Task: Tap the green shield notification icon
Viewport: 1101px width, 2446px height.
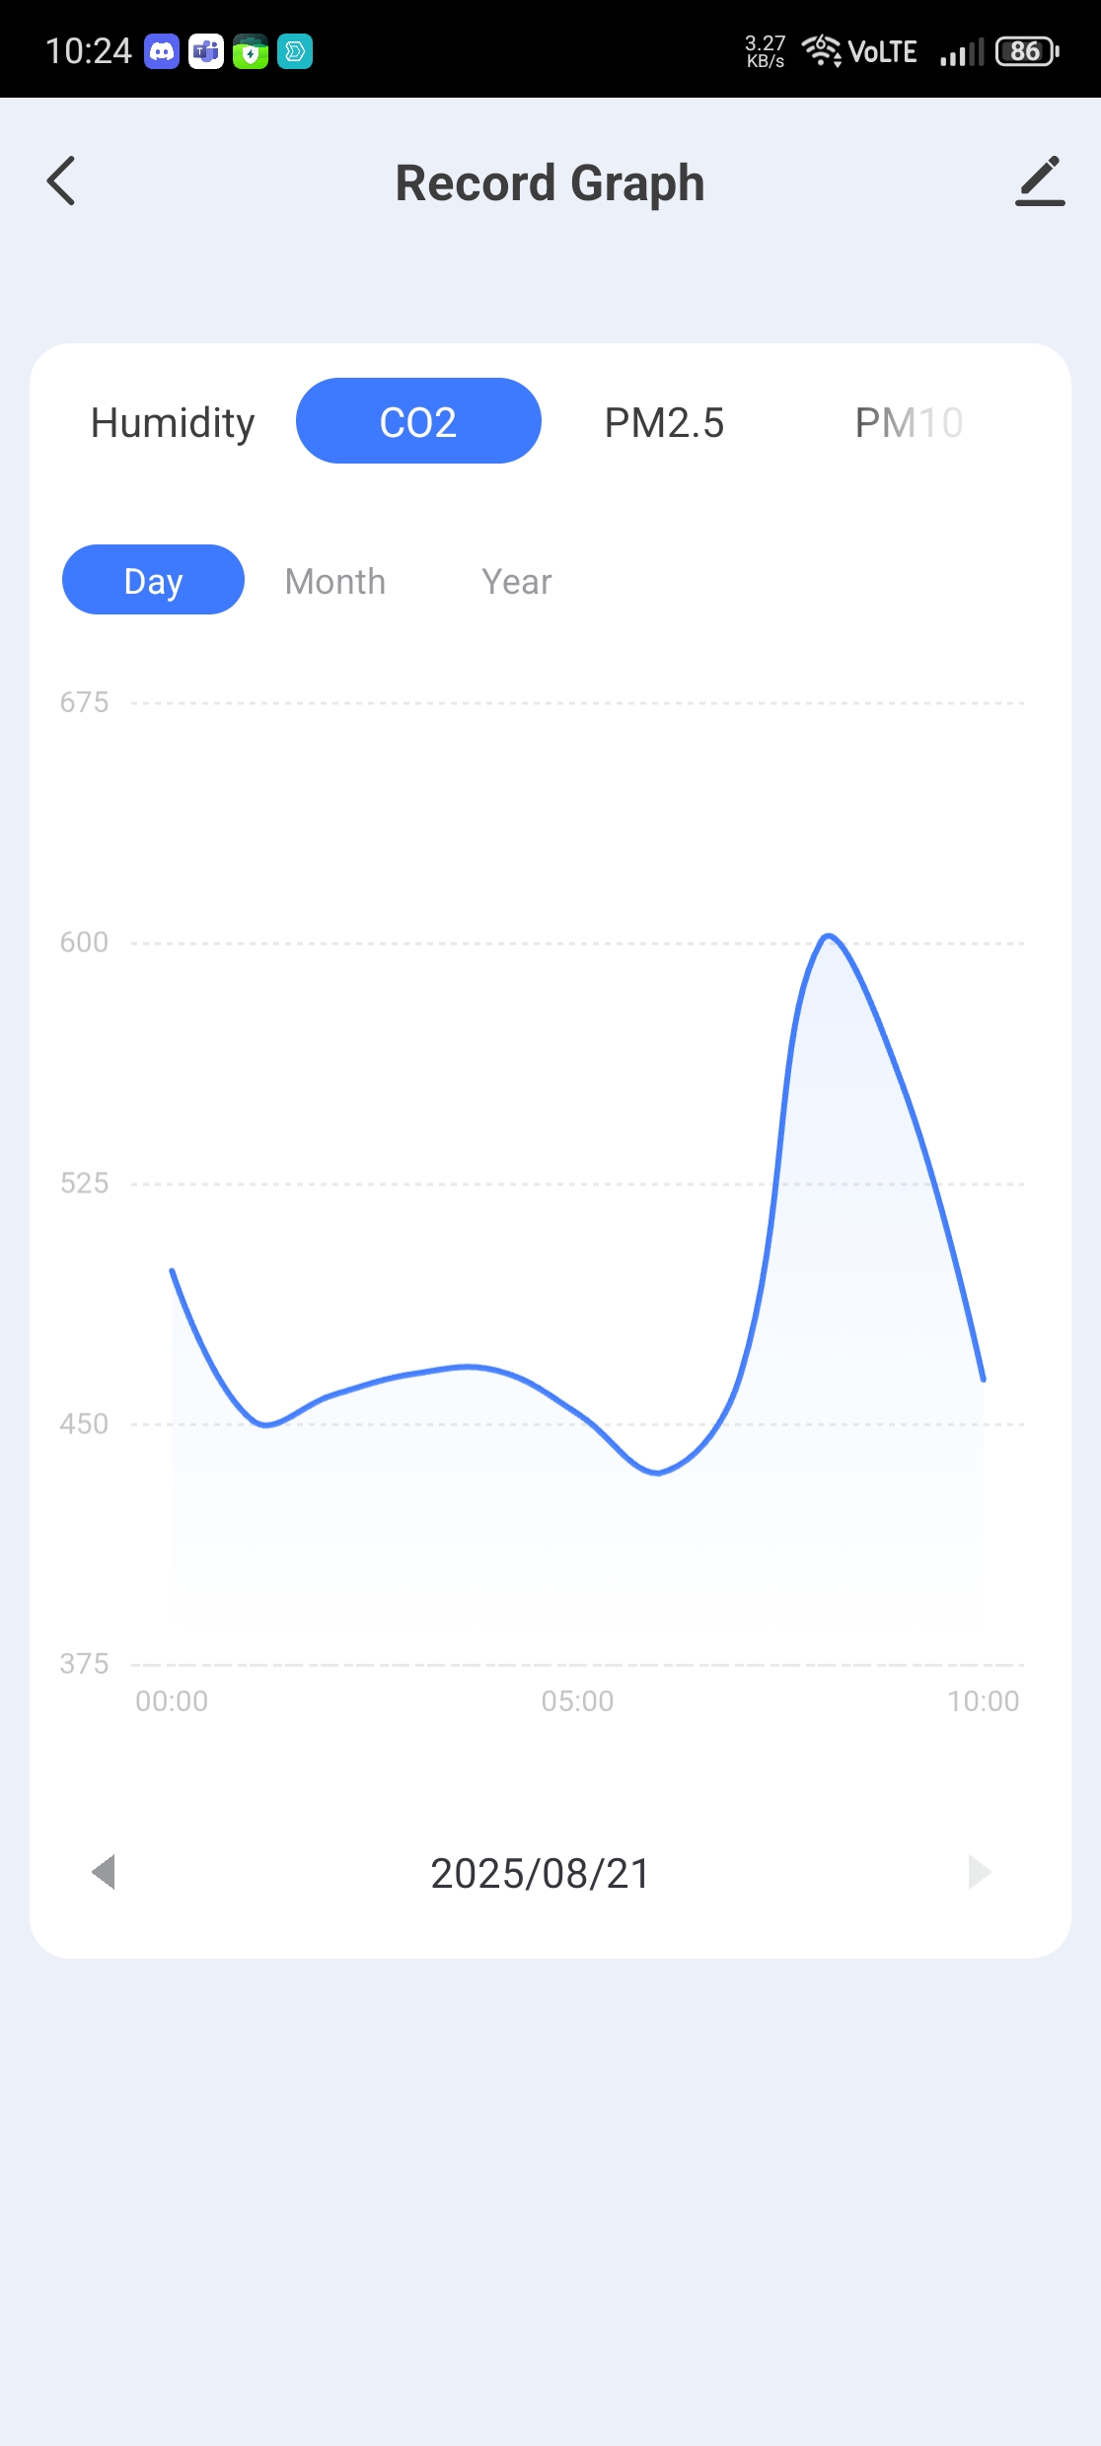Action: tap(251, 51)
